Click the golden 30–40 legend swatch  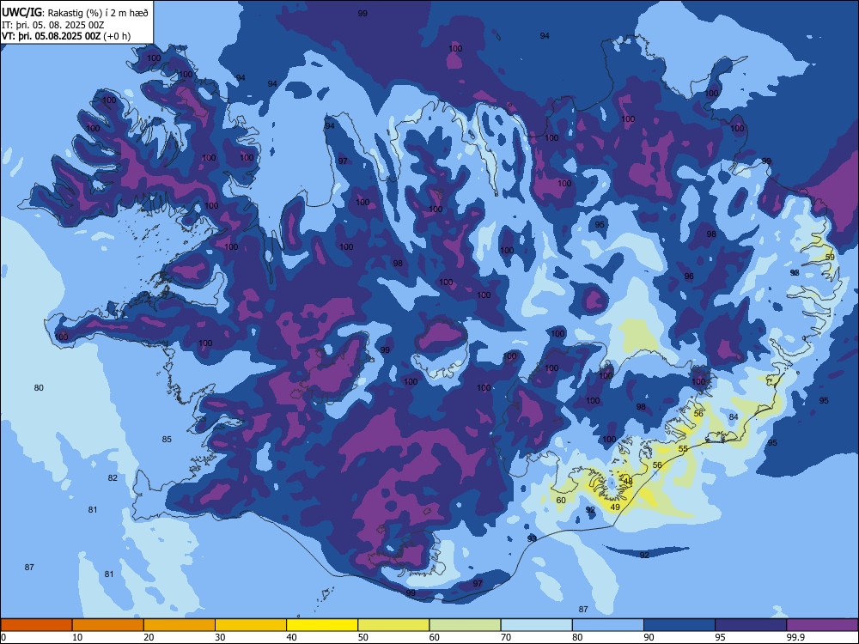(x=251, y=625)
